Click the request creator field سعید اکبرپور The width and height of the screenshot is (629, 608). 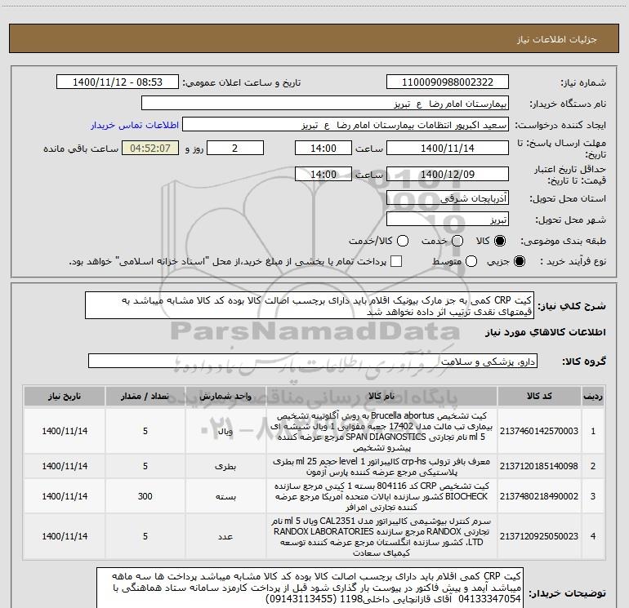pyautogui.click(x=346, y=125)
